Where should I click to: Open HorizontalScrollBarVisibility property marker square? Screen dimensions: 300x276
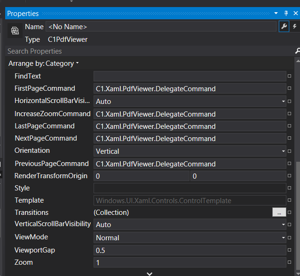tap(289, 101)
